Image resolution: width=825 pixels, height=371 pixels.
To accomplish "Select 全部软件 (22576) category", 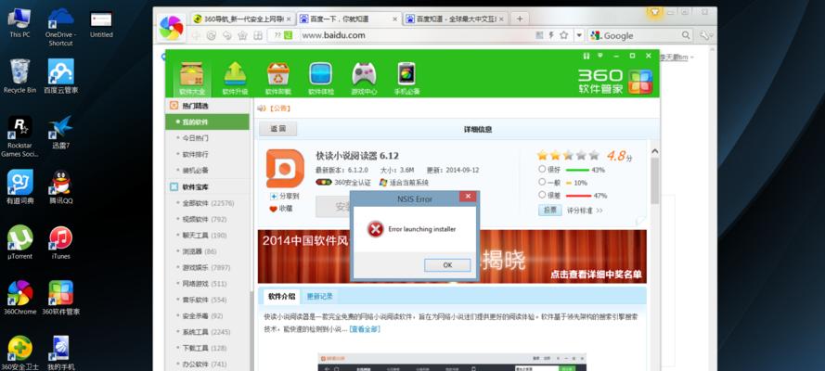I will 207,203.
